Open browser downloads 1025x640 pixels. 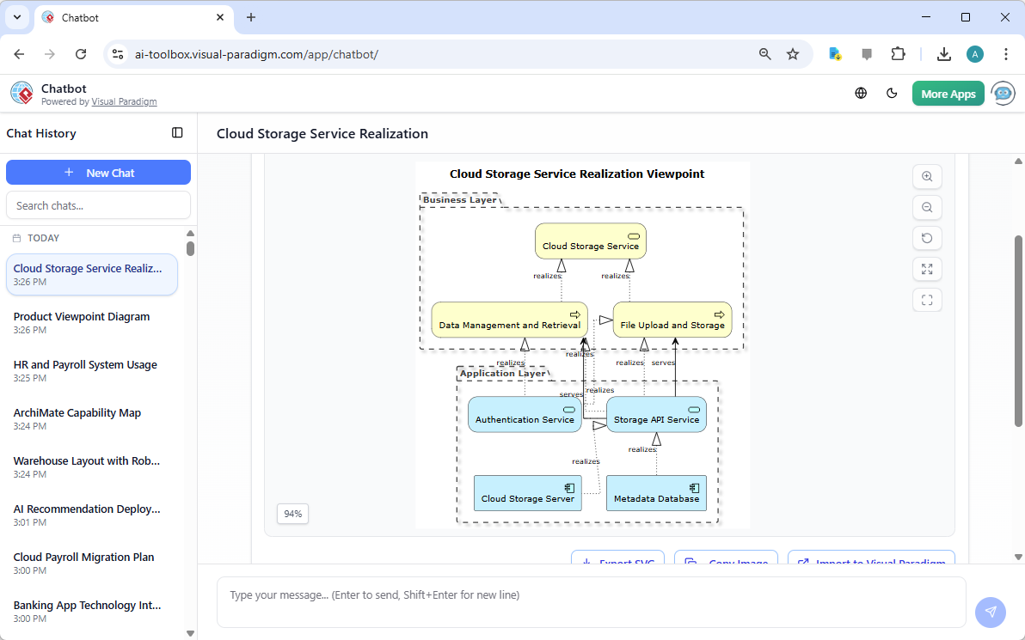[x=943, y=53]
